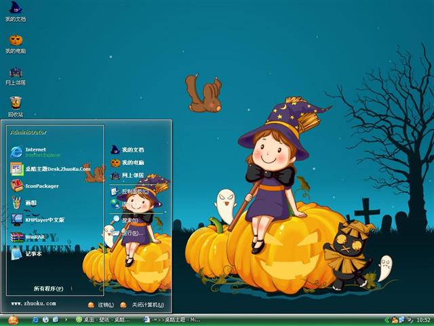434x326 pixels.
Task: Open 回收站 recycle bin desktop icon
Action: tap(16, 107)
